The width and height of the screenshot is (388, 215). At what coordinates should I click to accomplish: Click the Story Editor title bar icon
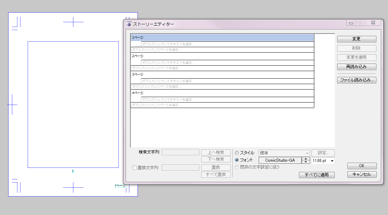coord(129,24)
